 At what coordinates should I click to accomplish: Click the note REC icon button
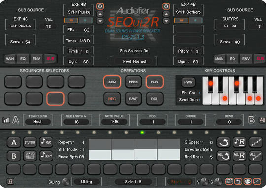(46, 142)
